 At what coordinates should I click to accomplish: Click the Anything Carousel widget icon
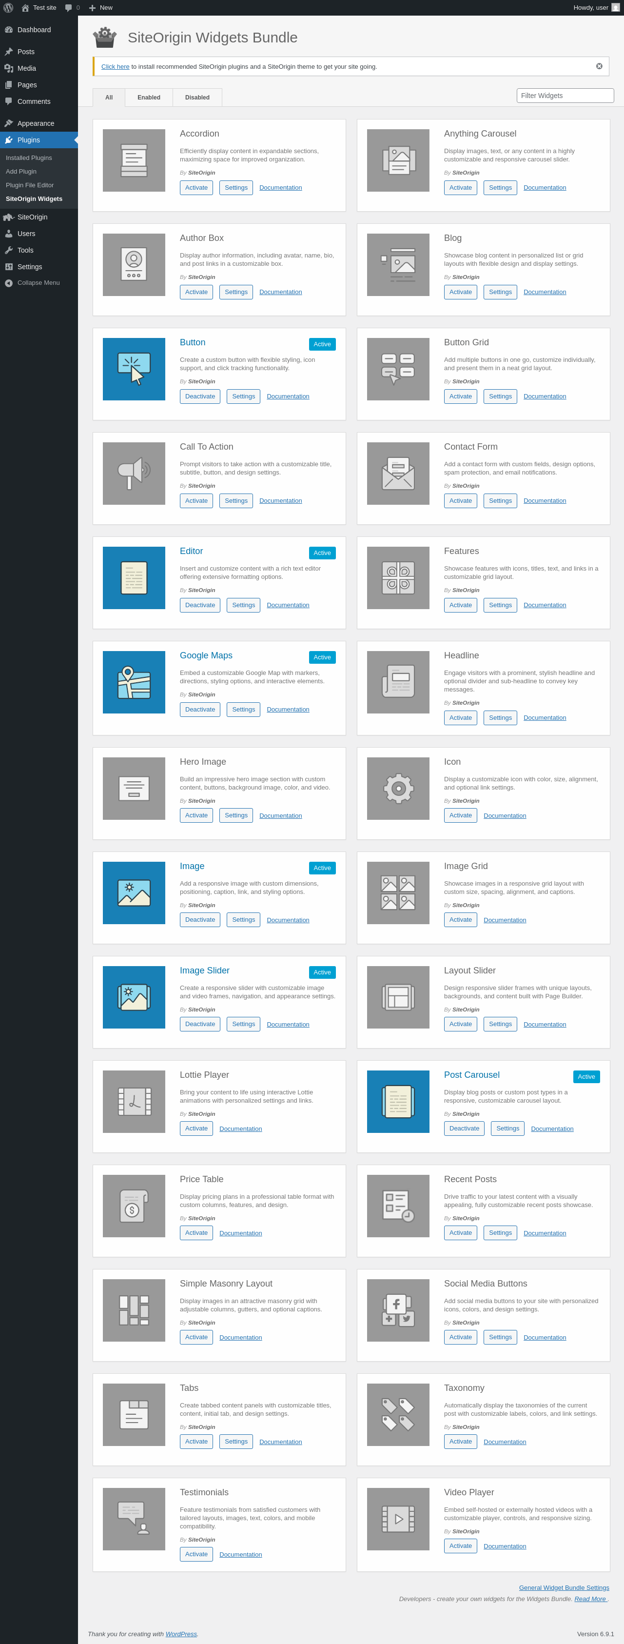tap(398, 160)
